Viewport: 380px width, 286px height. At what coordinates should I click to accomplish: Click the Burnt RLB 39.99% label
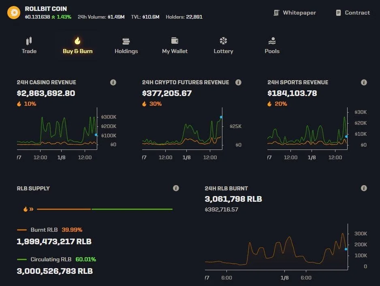(56, 230)
